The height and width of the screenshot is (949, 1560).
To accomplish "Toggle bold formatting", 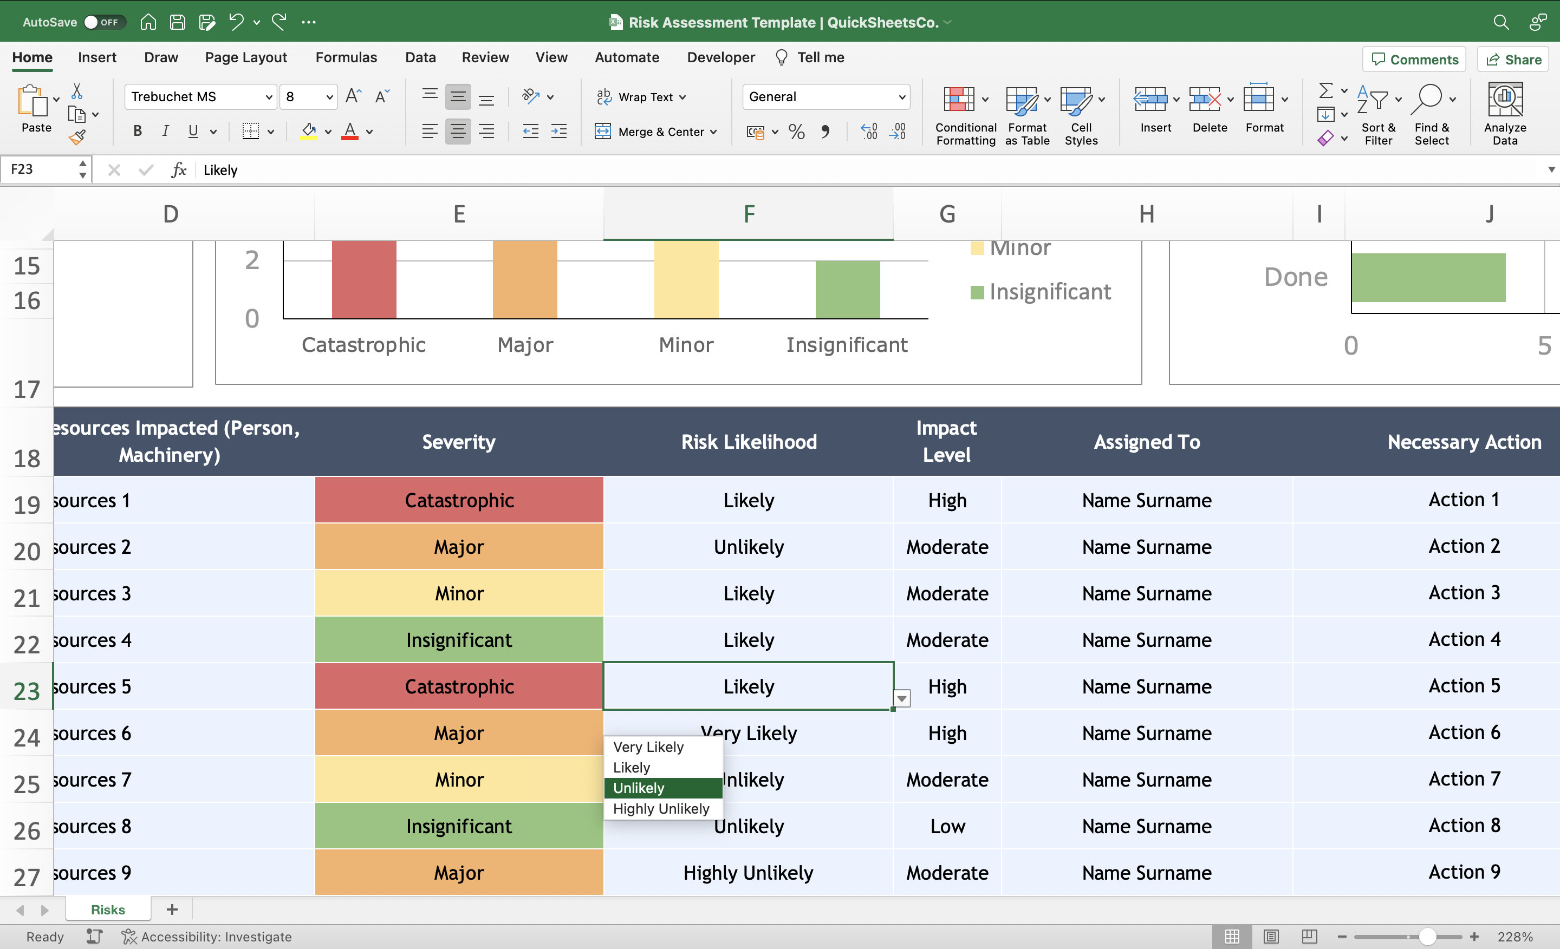I will (136, 131).
